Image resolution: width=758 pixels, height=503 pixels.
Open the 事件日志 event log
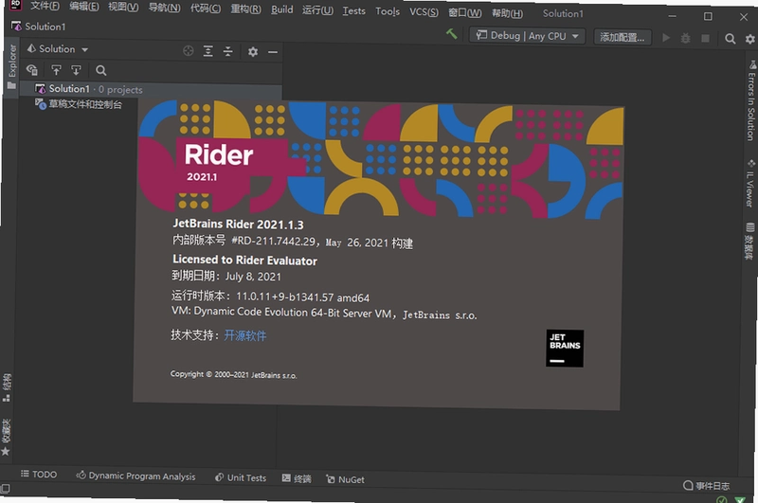[x=706, y=486]
